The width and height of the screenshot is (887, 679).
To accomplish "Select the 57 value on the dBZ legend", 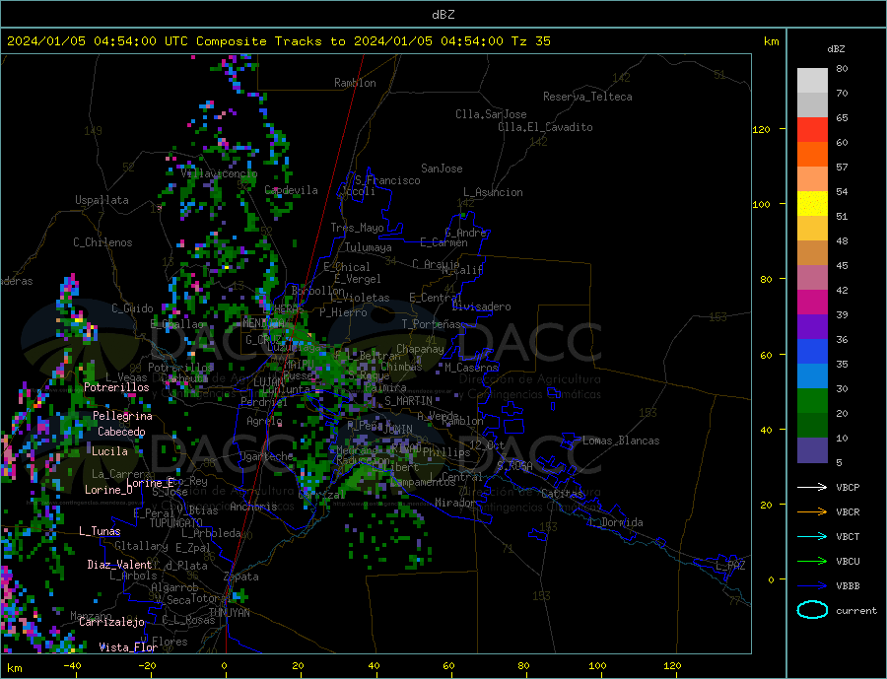I will pyautogui.click(x=842, y=167).
